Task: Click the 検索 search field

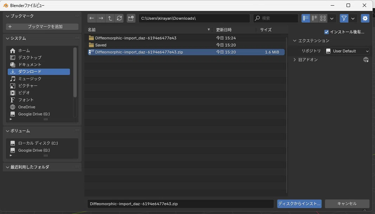Action: tap(276, 18)
